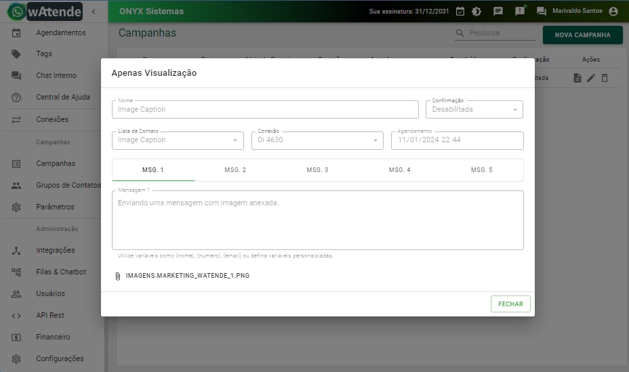Screen dimensions: 629x372
Task: Open the Confirmação dropdown
Action: (474, 110)
